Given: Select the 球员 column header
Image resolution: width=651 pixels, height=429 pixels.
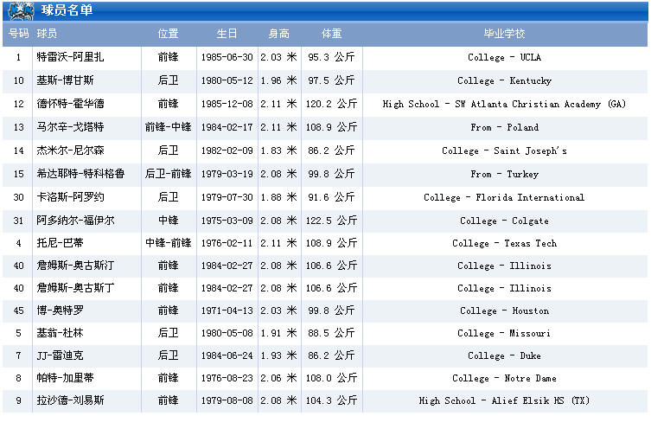Looking at the screenshot, I should 47,34.
